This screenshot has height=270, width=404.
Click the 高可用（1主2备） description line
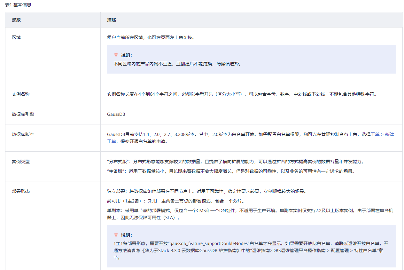[176, 201]
